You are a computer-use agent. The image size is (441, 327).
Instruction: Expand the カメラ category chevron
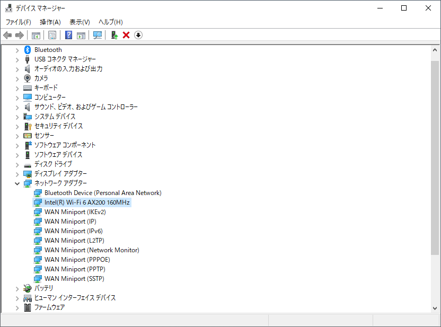tap(17, 79)
